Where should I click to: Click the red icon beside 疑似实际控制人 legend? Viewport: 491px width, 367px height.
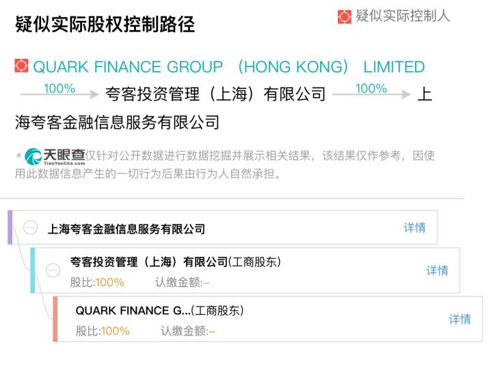tap(345, 16)
